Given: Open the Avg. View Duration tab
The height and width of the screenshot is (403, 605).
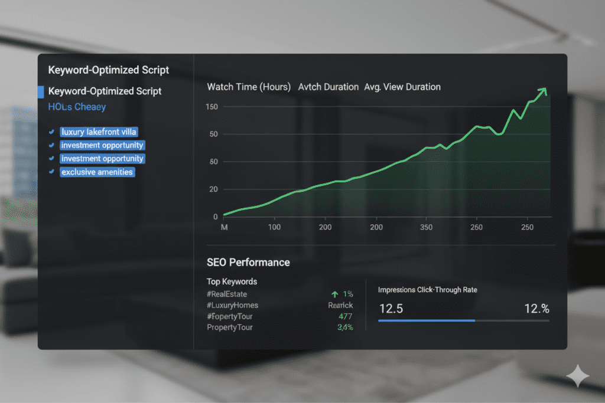Looking at the screenshot, I should click(402, 87).
